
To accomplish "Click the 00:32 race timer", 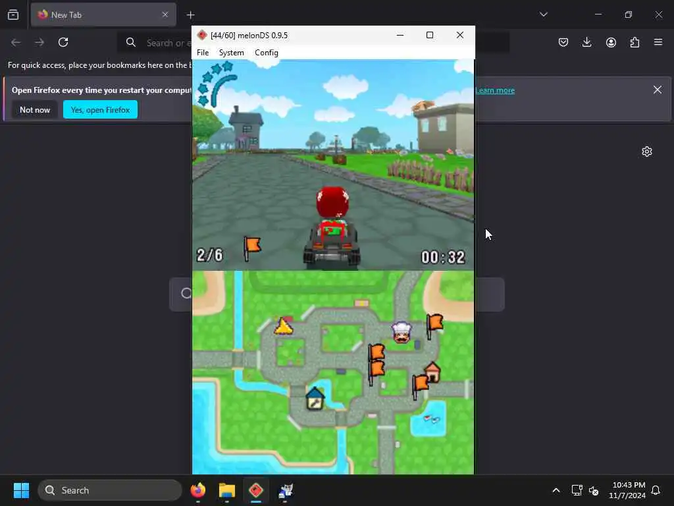I will pyautogui.click(x=443, y=258).
